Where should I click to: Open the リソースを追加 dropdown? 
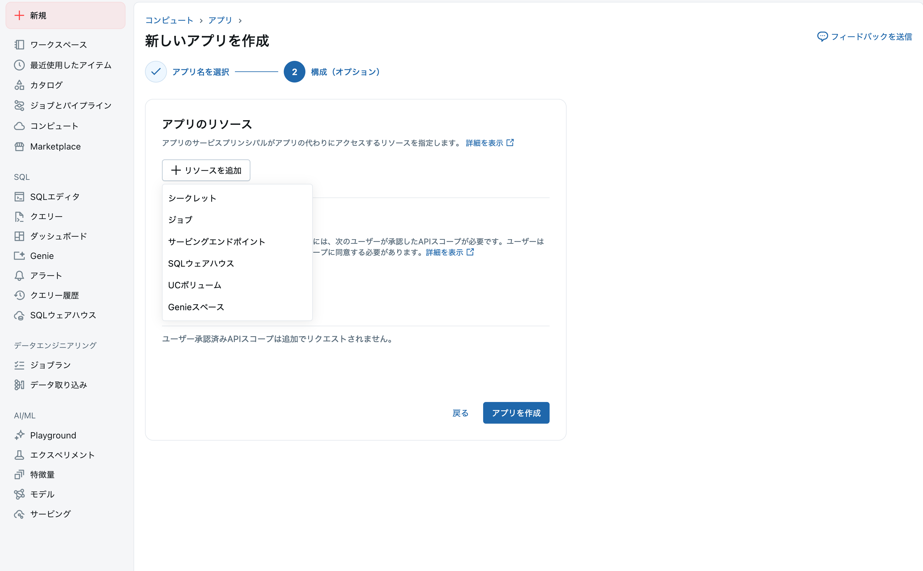click(x=206, y=170)
